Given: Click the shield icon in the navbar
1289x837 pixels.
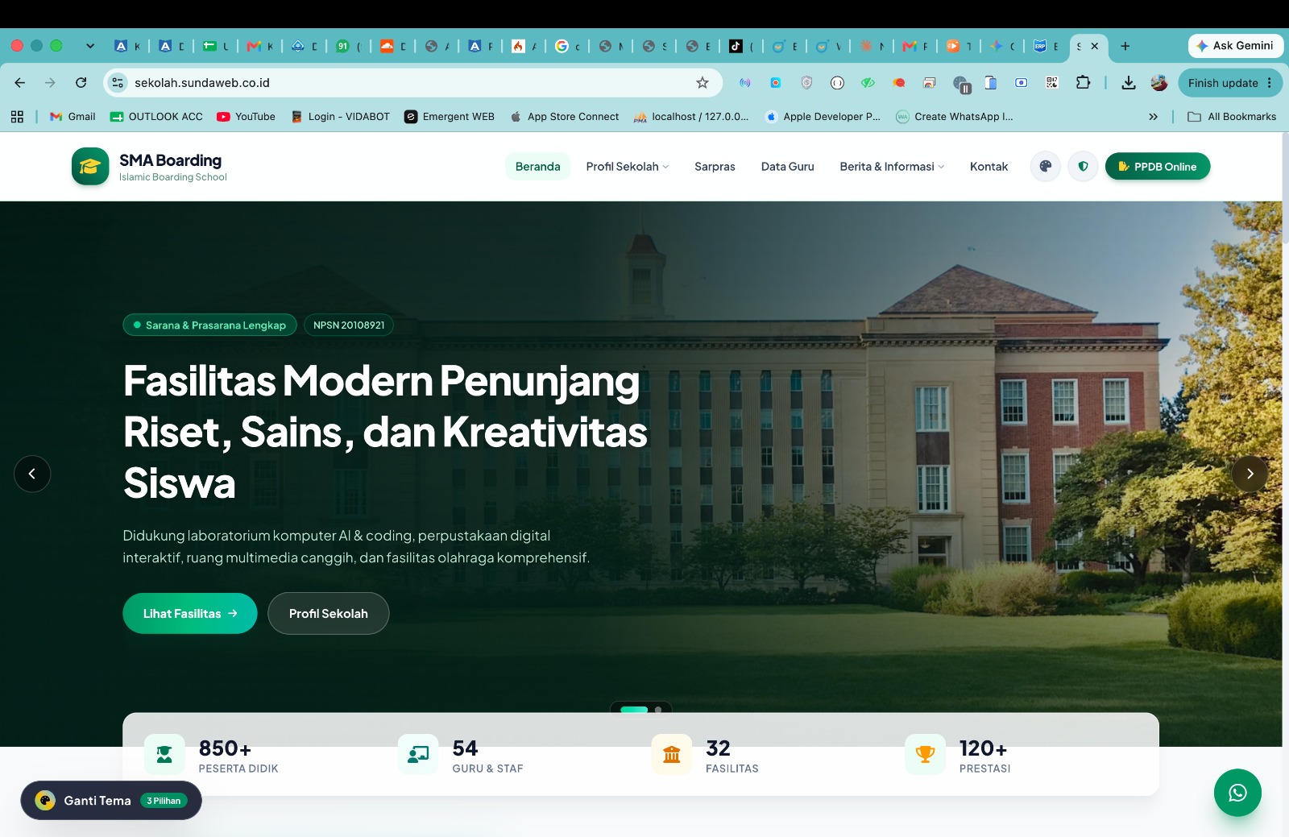Looking at the screenshot, I should click(x=1084, y=167).
